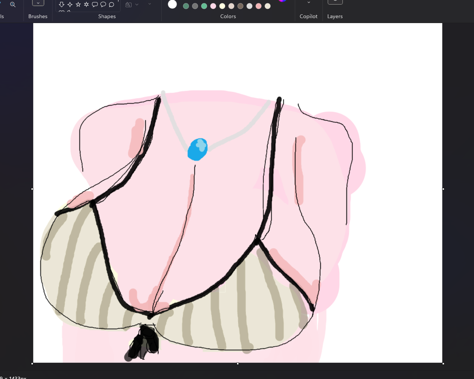Viewport: 474px width, 379px height.
Task: Click the canvas bottom-middle resize handle
Action: click(237, 363)
